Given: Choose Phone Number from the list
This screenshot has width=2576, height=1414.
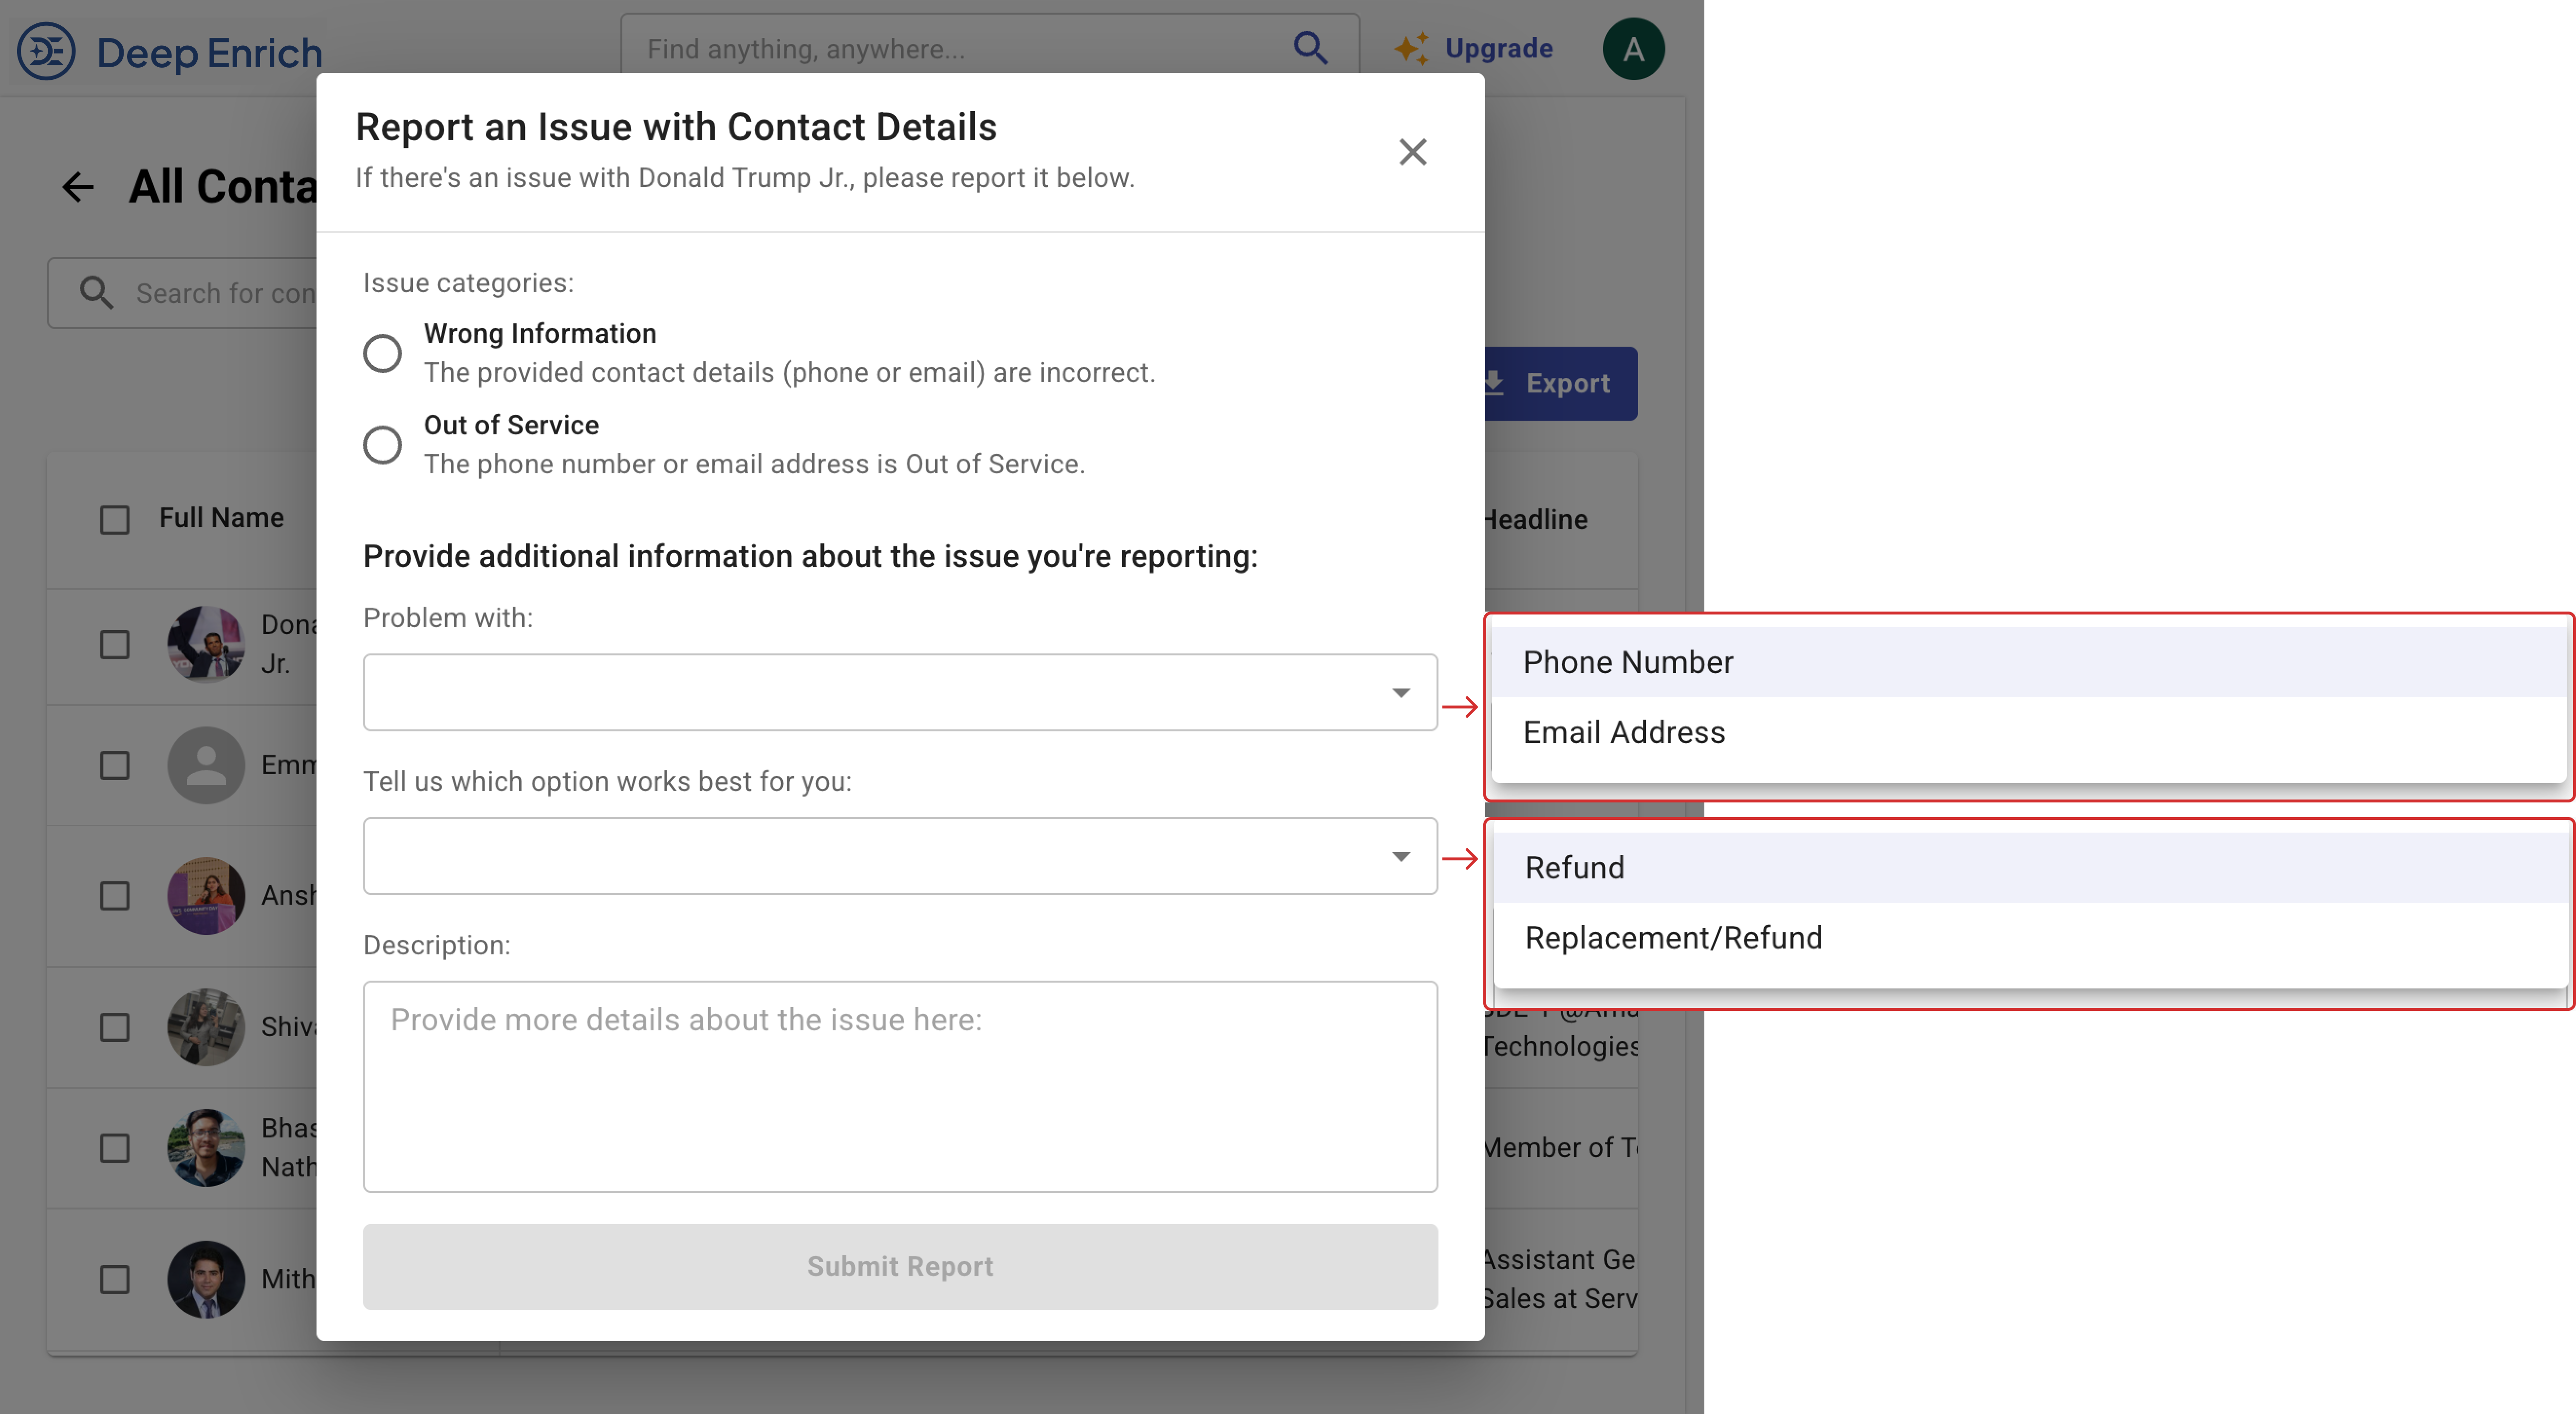Looking at the screenshot, I should (1628, 662).
